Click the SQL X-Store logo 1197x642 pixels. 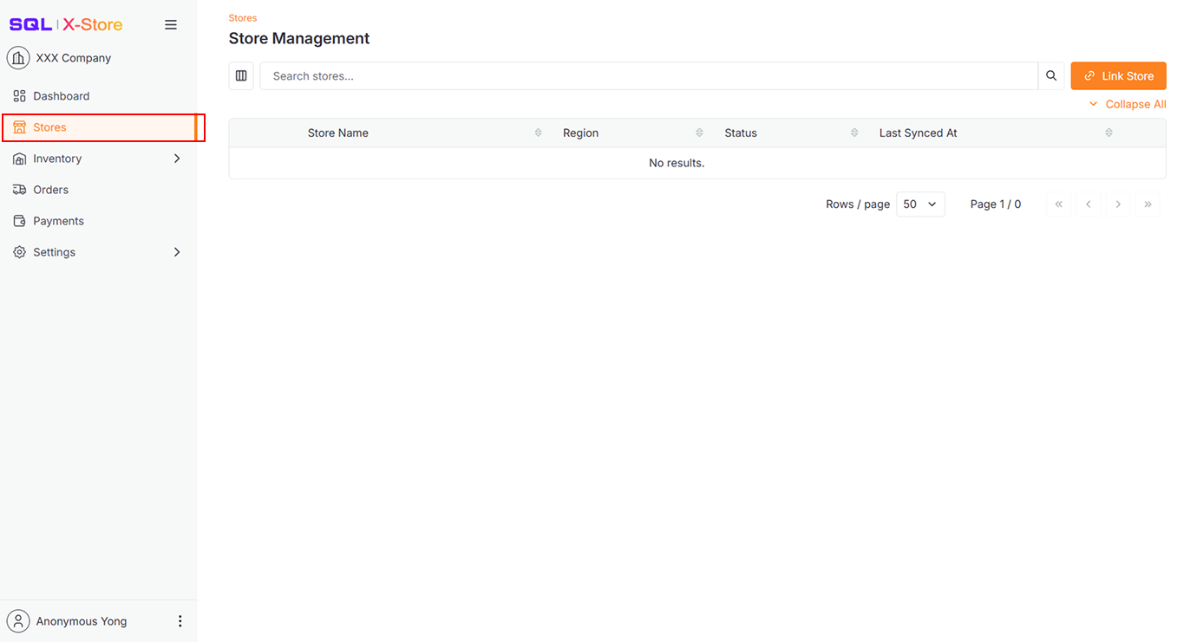65,24
